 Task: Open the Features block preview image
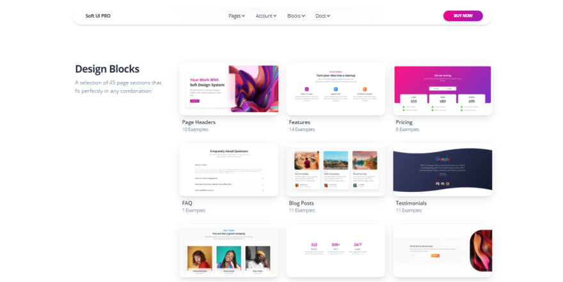(335, 89)
